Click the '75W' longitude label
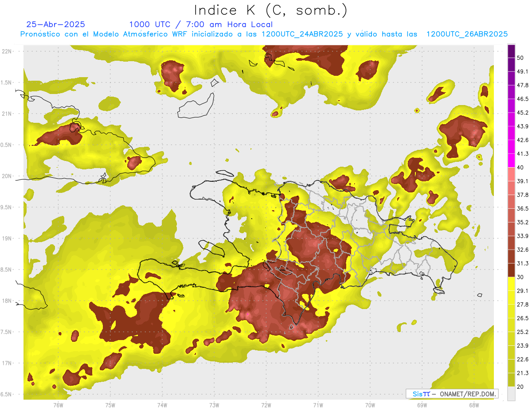Viewport: 532px width, 411px height. tap(110, 405)
